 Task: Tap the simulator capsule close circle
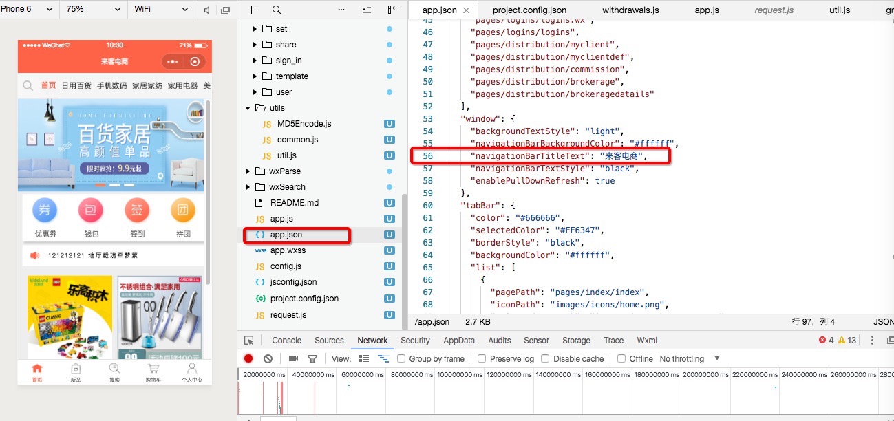[195, 62]
